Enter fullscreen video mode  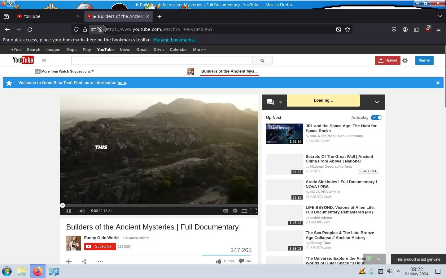(x=254, y=211)
